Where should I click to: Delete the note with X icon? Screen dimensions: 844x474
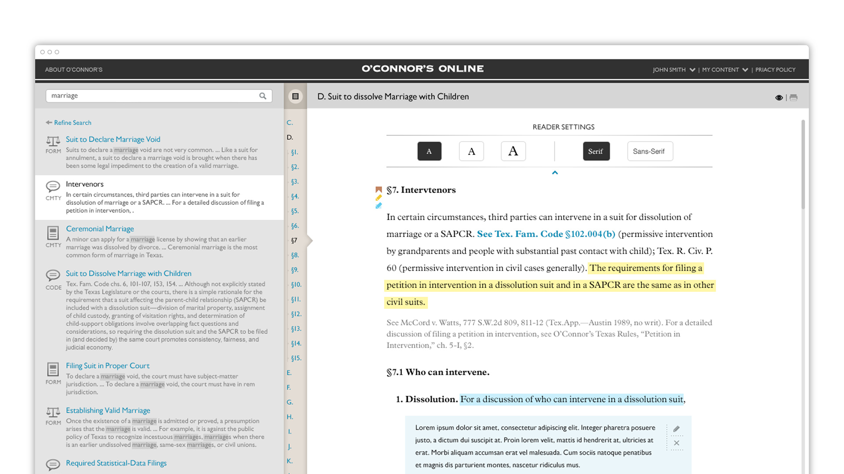[x=677, y=443]
